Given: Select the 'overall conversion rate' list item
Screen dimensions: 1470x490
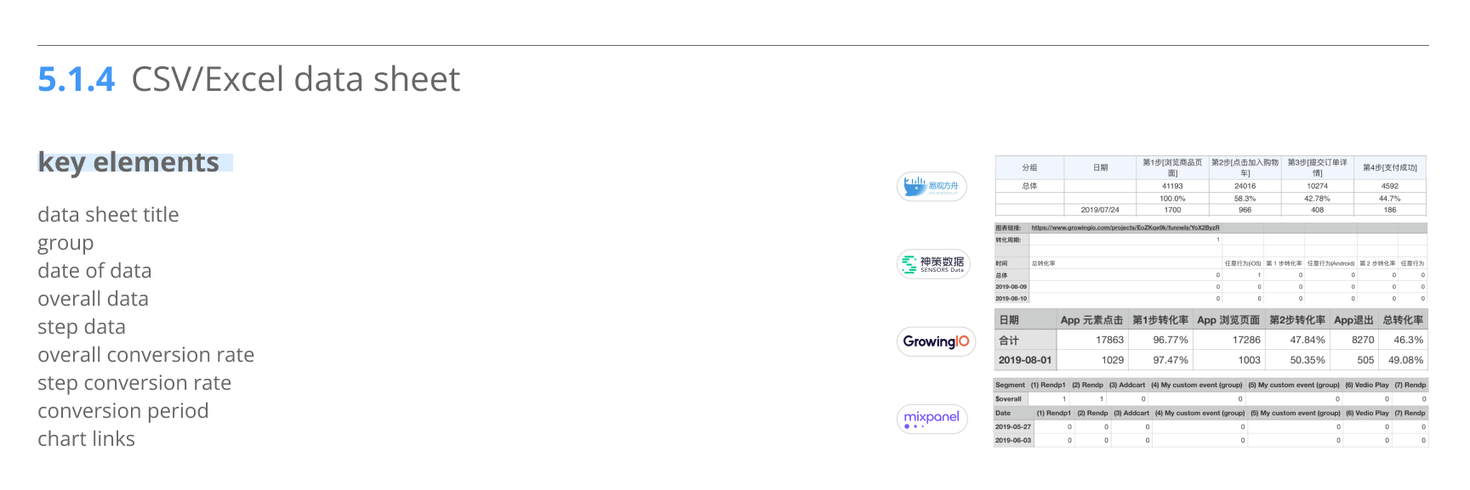Looking at the screenshot, I should (145, 355).
